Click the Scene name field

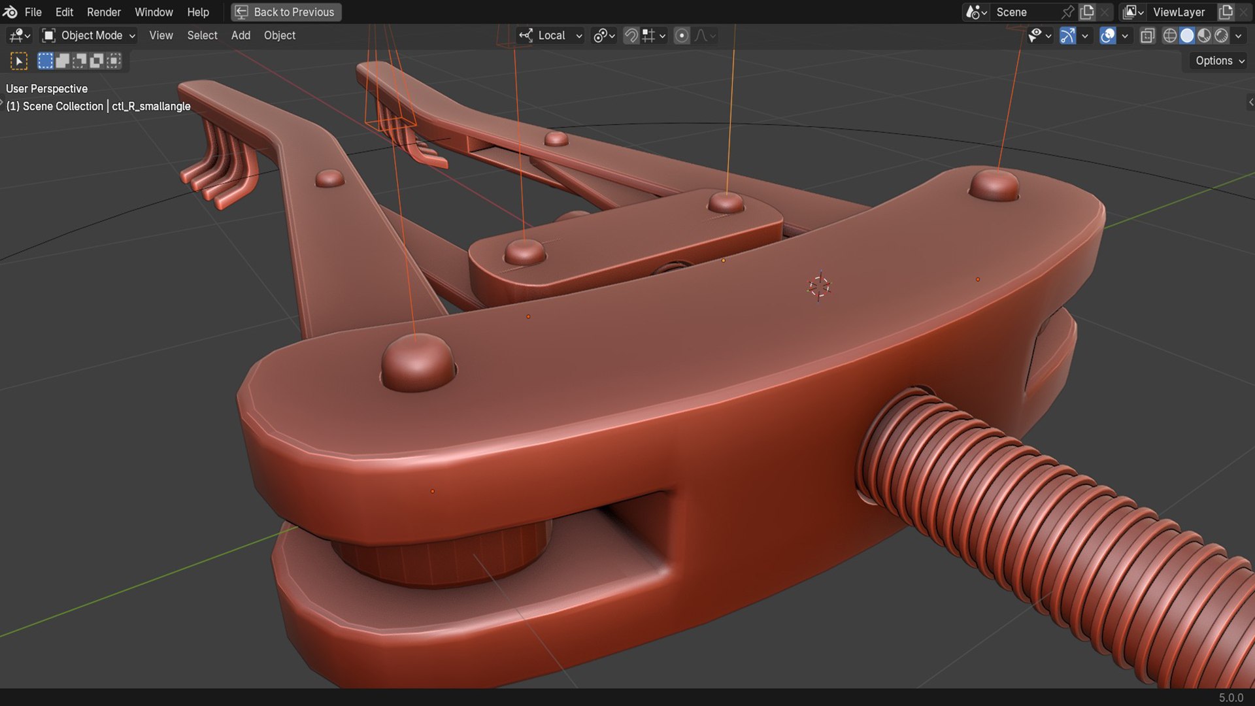pyautogui.click(x=1026, y=12)
